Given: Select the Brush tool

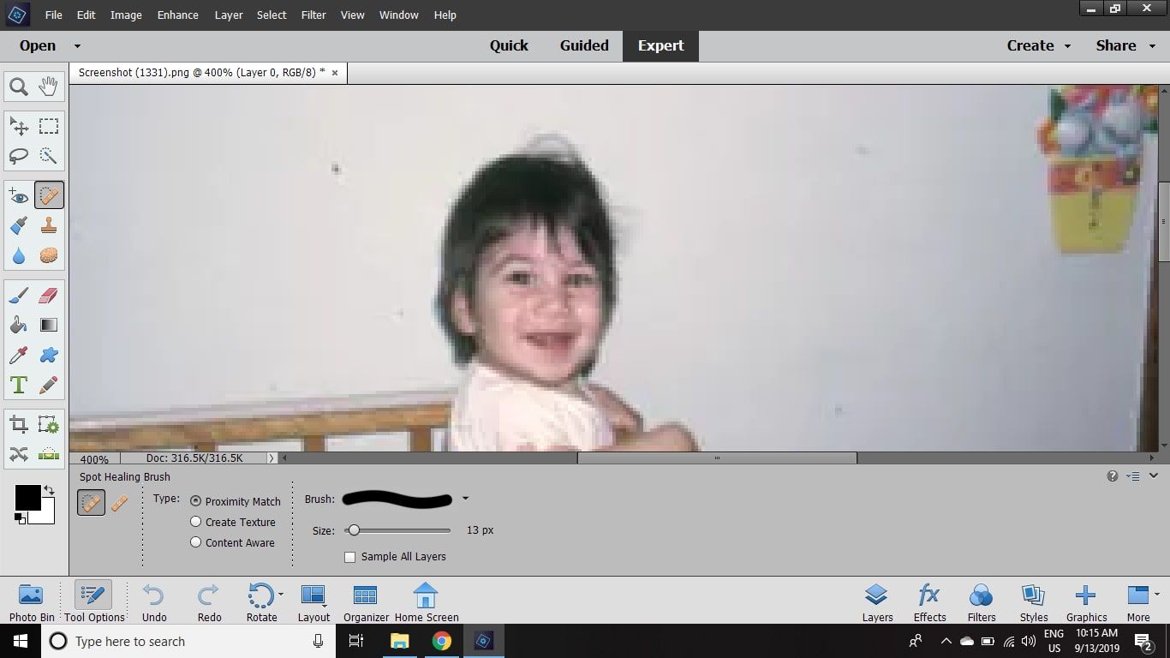Looking at the screenshot, I should point(19,296).
